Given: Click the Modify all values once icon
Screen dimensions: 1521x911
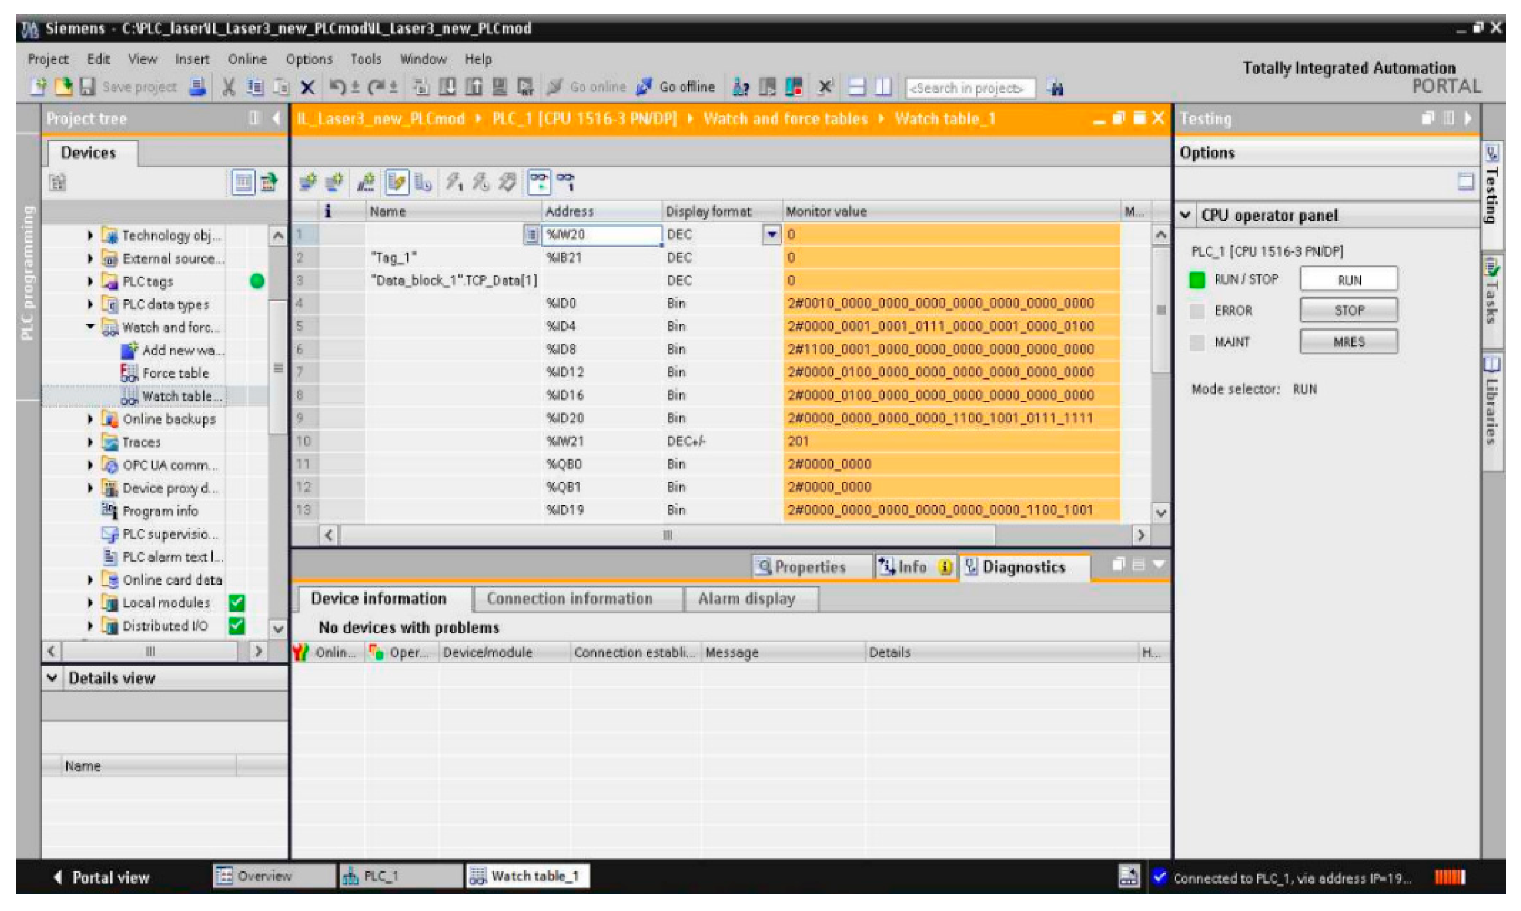Looking at the screenshot, I should point(454,182).
